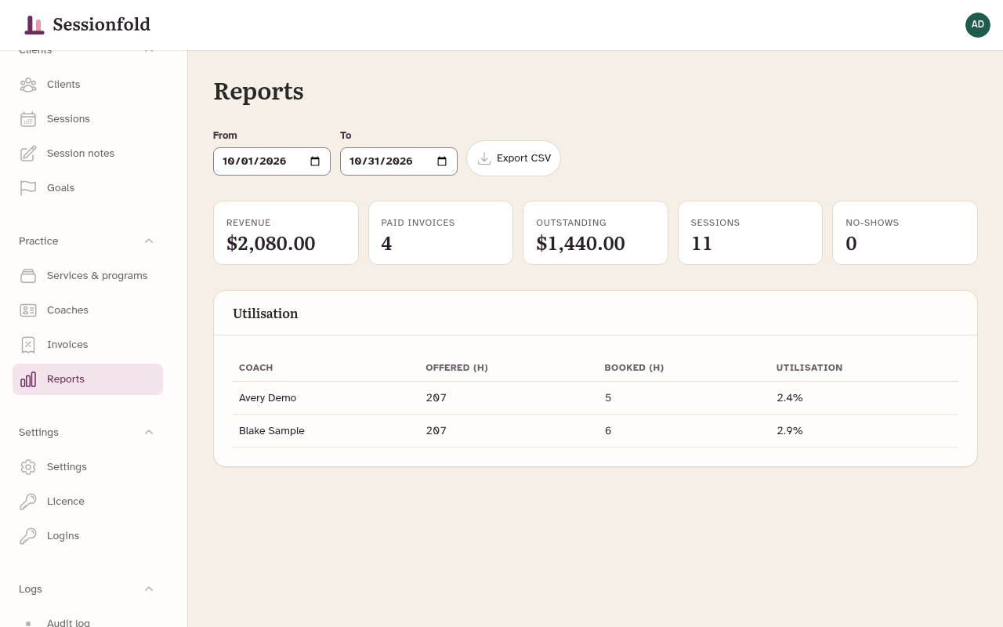This screenshot has height=627, width=1003.
Task: Click the Coaches ID card icon
Action: pyautogui.click(x=28, y=310)
